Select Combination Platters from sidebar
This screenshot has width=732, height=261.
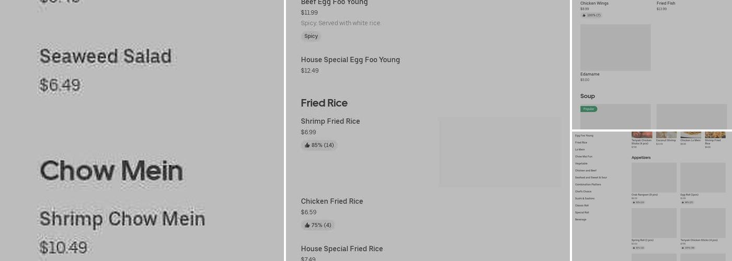click(588, 185)
